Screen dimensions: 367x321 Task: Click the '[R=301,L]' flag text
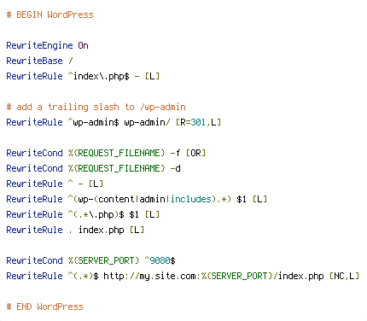pyautogui.click(x=198, y=122)
